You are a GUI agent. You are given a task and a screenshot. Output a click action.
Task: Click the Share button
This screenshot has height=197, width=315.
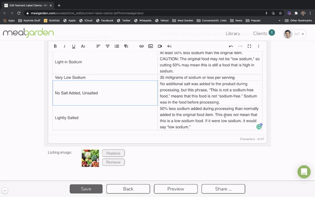coord(223,189)
